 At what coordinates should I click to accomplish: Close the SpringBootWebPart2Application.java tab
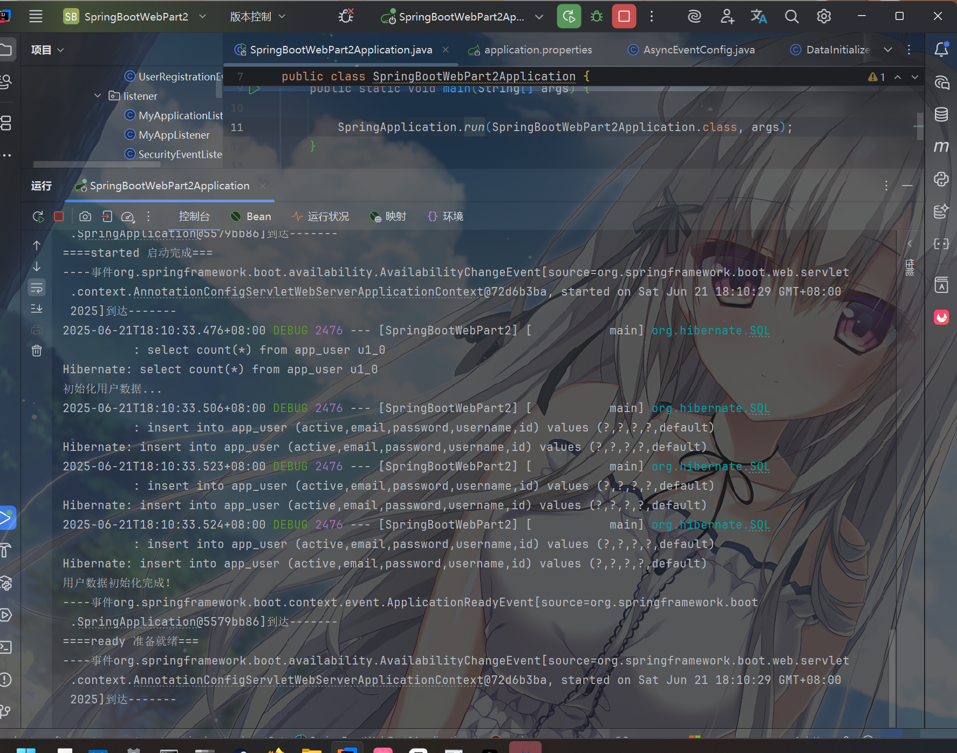(446, 50)
